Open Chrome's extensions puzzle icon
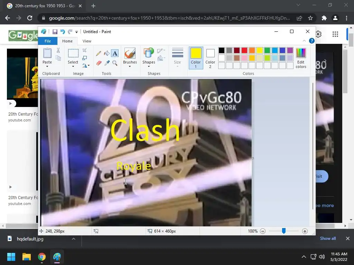The height and width of the screenshot is (265, 354). (x=324, y=18)
